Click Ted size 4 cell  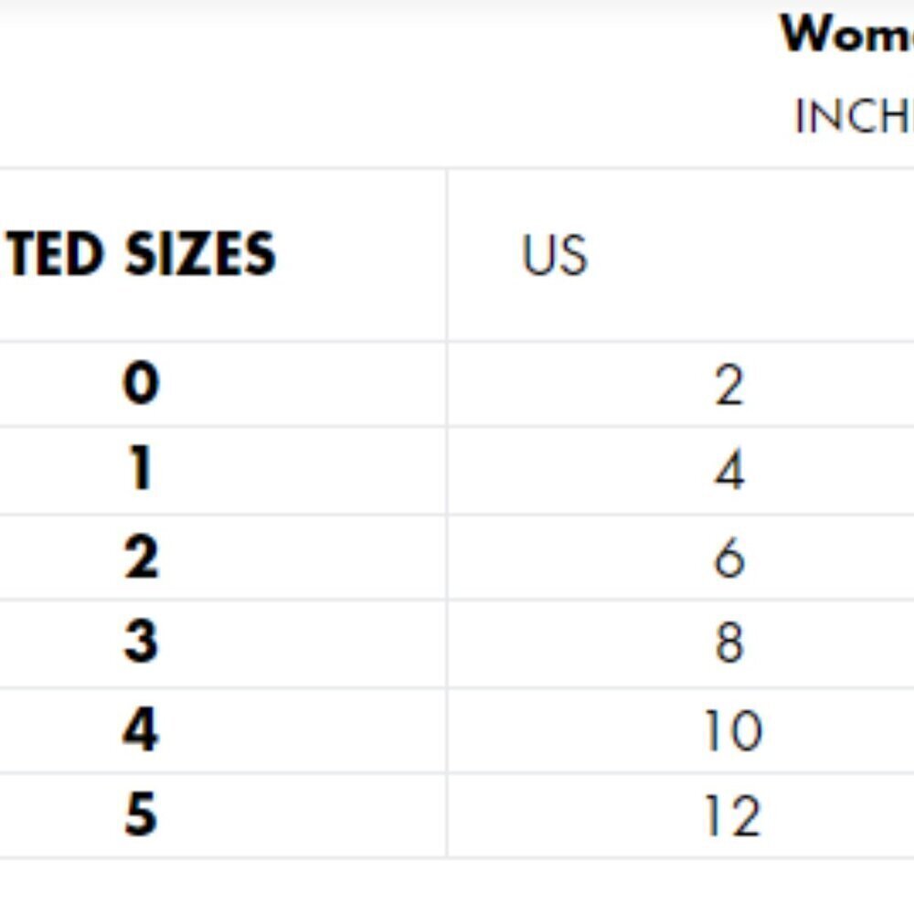[223, 729]
